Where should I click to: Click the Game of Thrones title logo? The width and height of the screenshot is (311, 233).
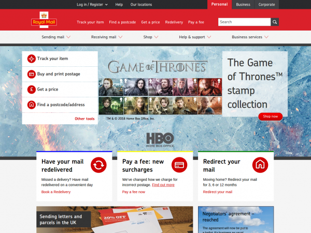(158, 67)
